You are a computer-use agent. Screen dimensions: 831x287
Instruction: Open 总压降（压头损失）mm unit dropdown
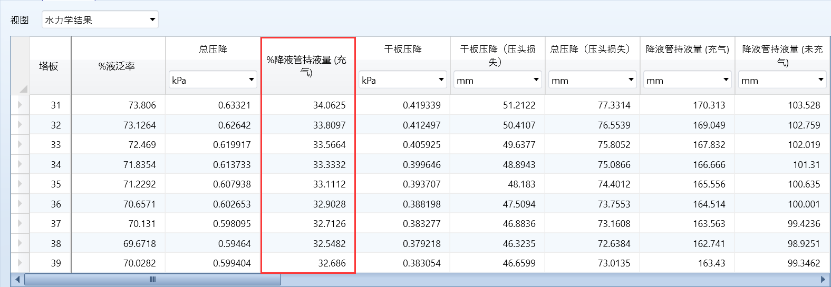(x=592, y=80)
